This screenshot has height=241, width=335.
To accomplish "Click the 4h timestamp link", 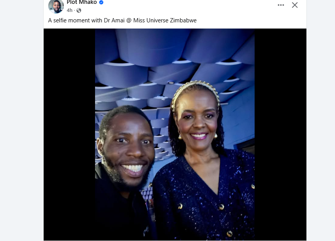I will tap(70, 10).
